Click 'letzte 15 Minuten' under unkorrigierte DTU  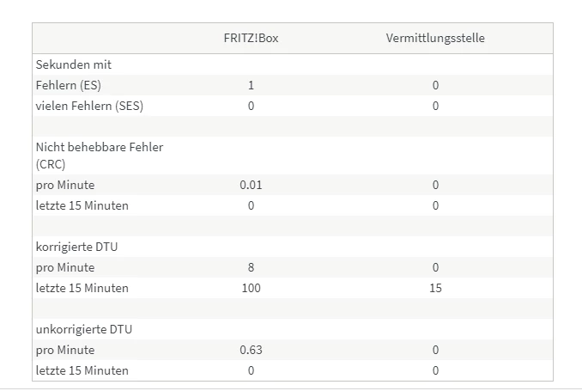pyautogui.click(x=82, y=370)
